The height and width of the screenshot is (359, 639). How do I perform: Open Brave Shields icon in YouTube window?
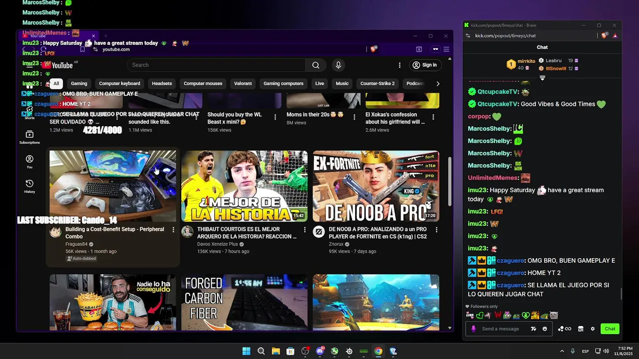373,49
